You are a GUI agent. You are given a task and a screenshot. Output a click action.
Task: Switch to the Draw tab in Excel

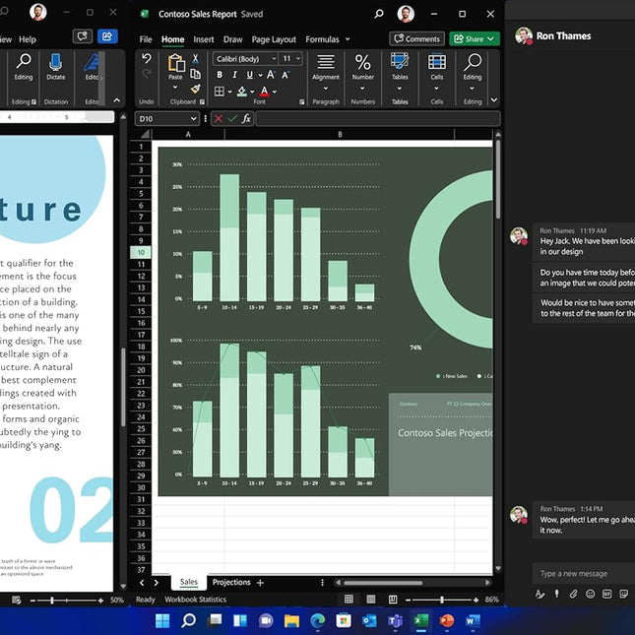pyautogui.click(x=233, y=39)
